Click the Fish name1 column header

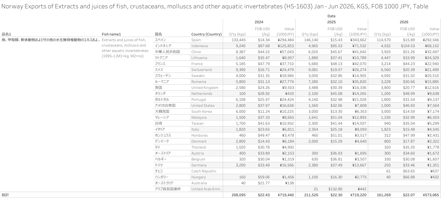tap(111, 34)
